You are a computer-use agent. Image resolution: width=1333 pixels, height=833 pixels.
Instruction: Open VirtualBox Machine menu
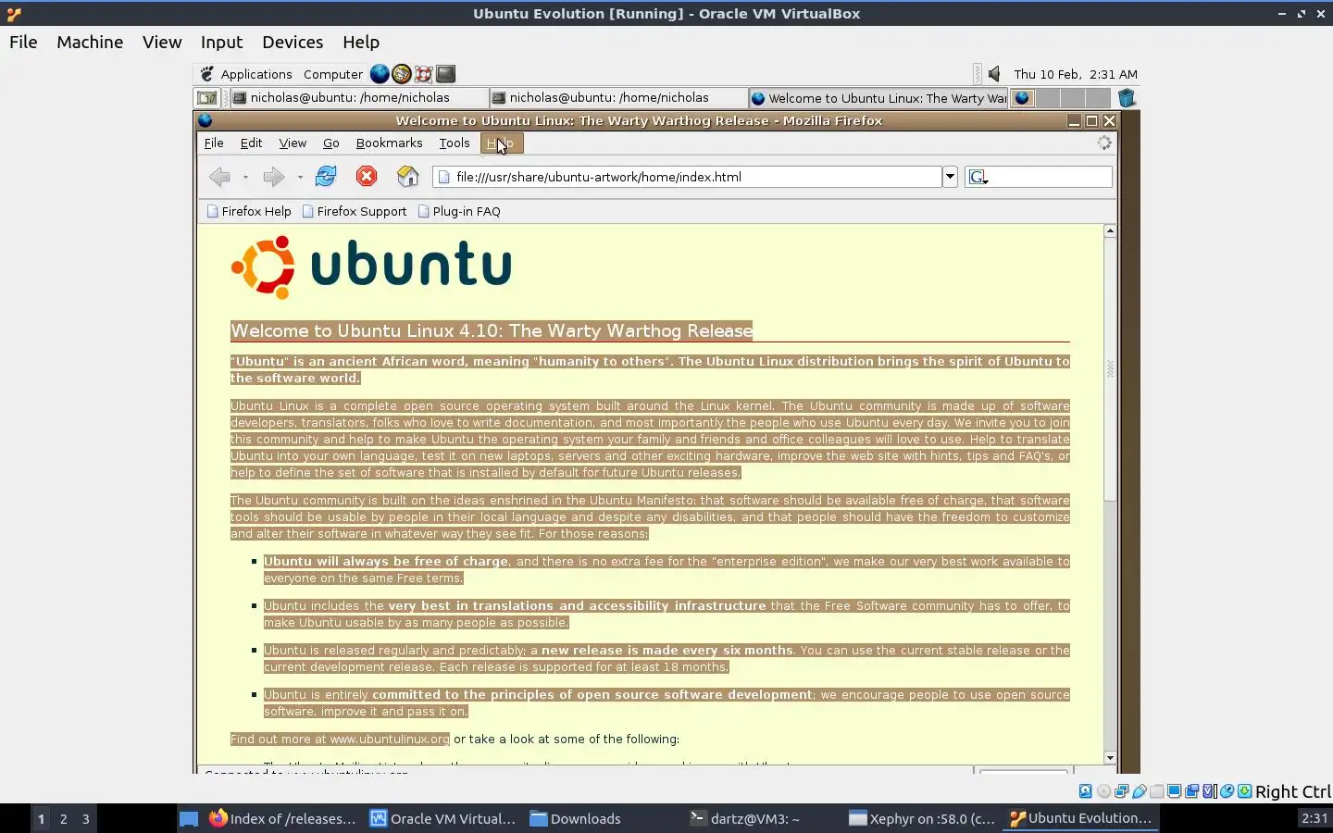tap(90, 42)
